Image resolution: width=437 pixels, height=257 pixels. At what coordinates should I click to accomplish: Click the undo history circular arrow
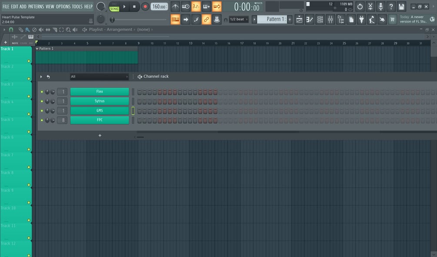pos(360,7)
